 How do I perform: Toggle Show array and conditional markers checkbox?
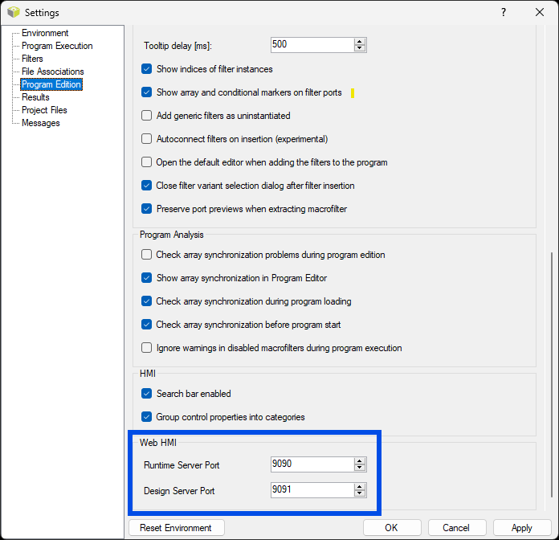click(146, 92)
